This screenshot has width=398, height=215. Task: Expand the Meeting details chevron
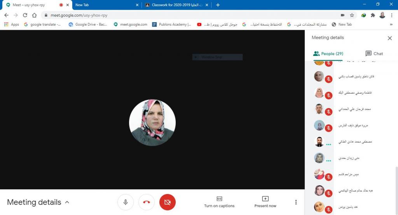[x=67, y=202]
